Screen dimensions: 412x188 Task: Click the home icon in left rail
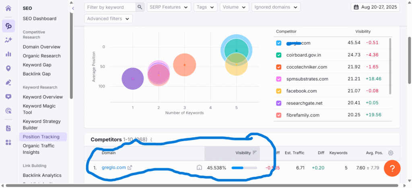tap(8, 8)
